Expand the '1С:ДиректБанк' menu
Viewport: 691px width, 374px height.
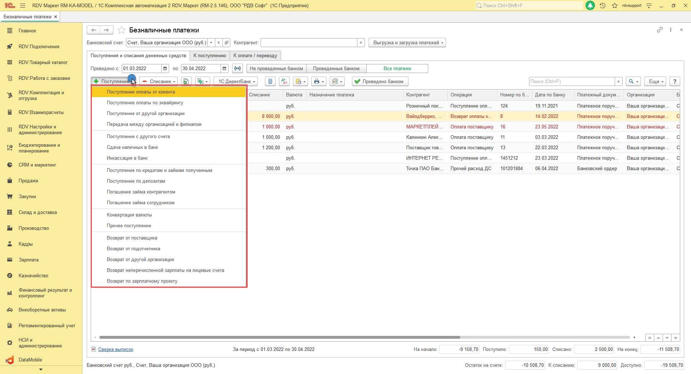tap(235, 82)
